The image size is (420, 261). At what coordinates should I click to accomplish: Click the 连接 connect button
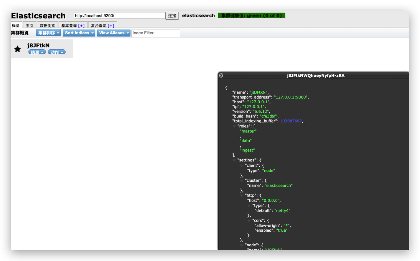(172, 16)
